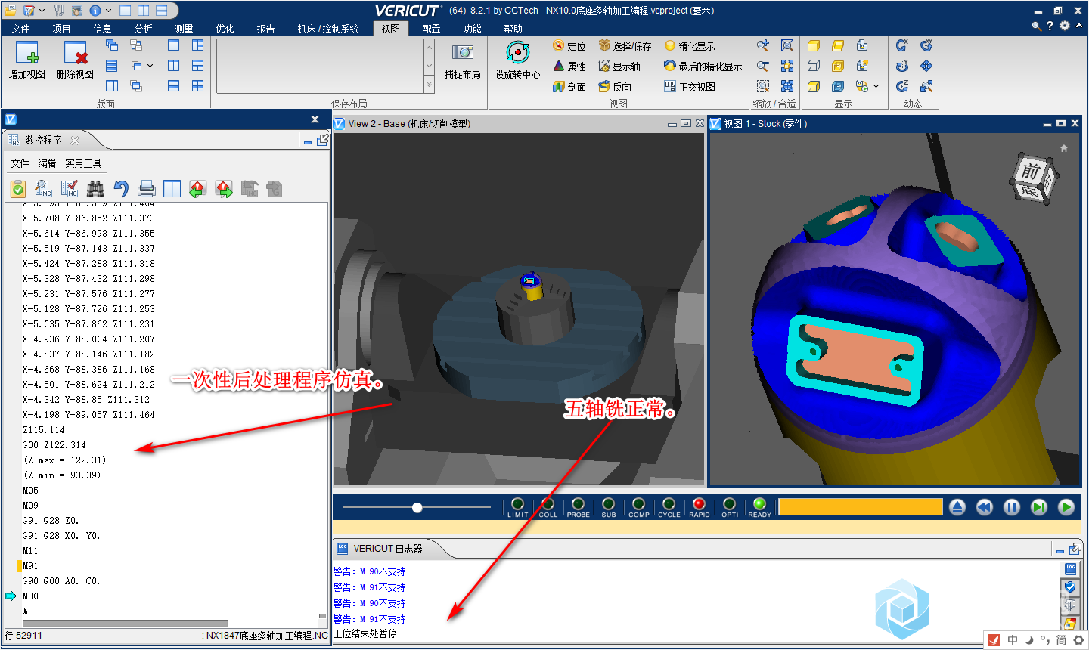Click the Dynamic Pan icon

(926, 67)
